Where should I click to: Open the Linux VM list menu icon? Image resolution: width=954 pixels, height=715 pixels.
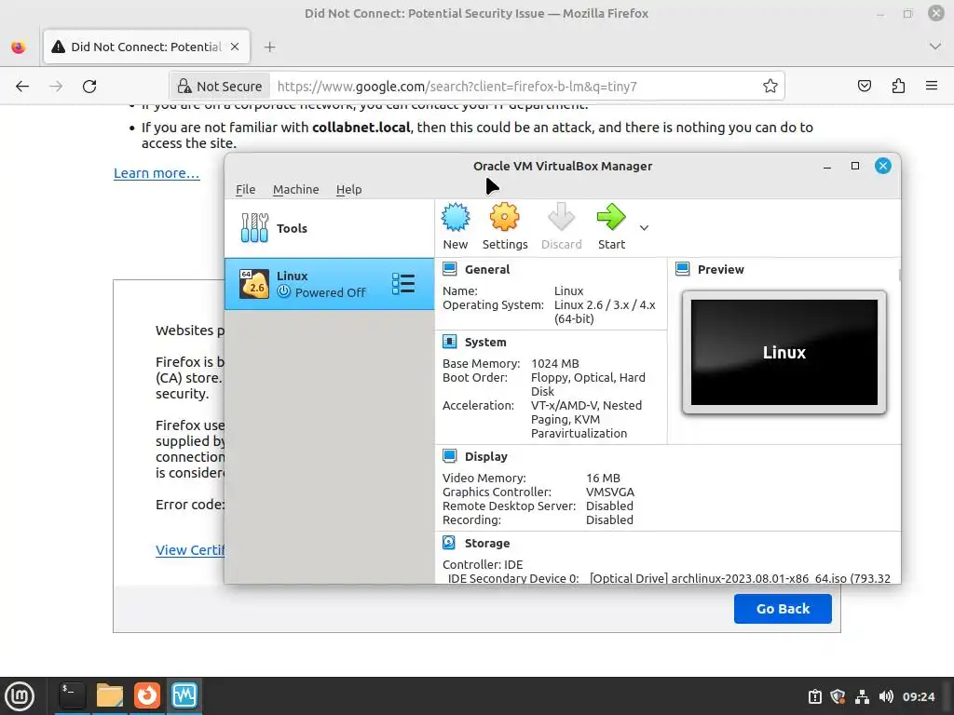[403, 283]
